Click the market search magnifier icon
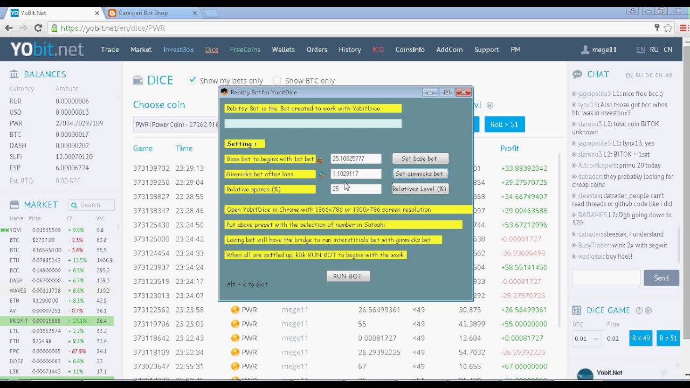Image resolution: width=690 pixels, height=388 pixels. pyautogui.click(x=74, y=205)
